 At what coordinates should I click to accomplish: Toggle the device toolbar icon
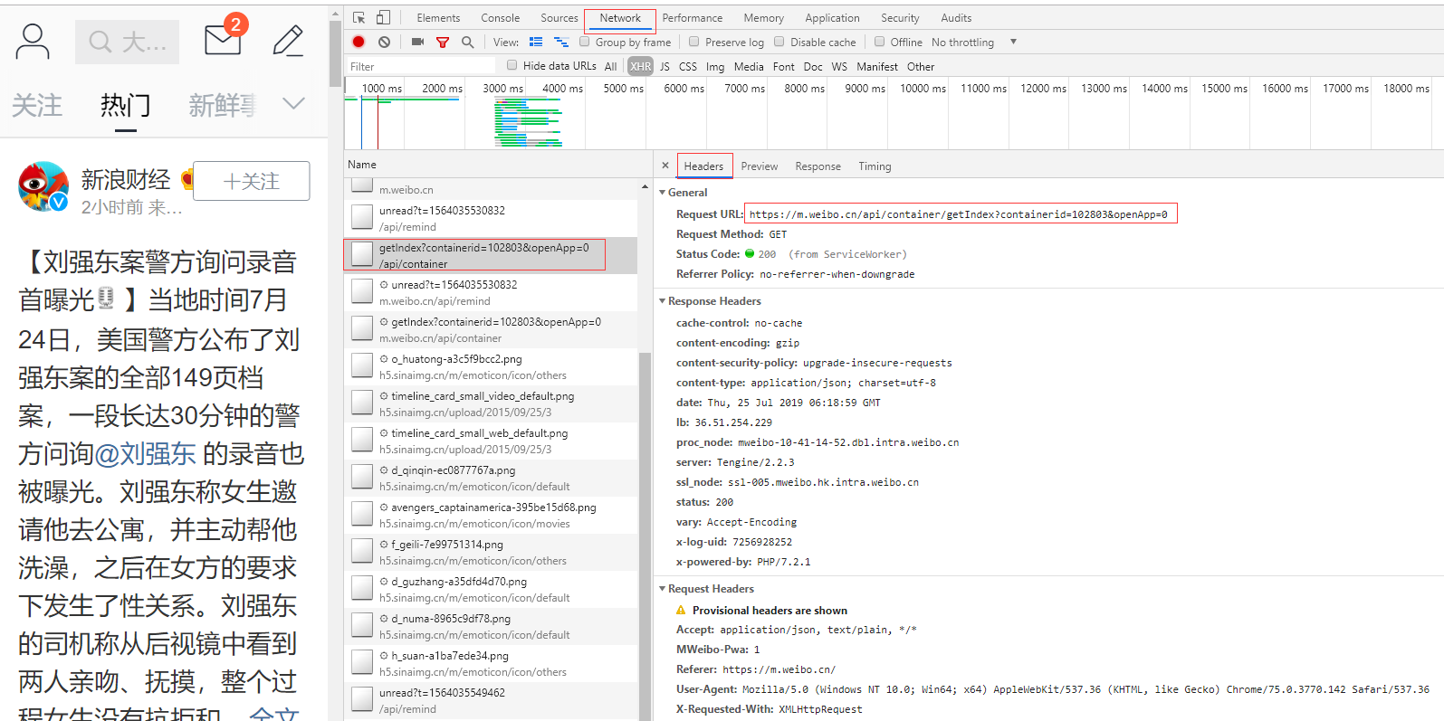click(384, 18)
